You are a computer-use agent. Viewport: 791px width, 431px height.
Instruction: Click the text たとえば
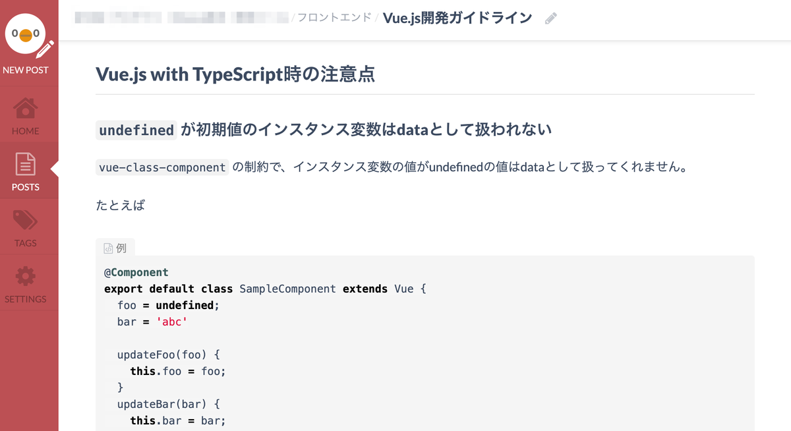[120, 205]
